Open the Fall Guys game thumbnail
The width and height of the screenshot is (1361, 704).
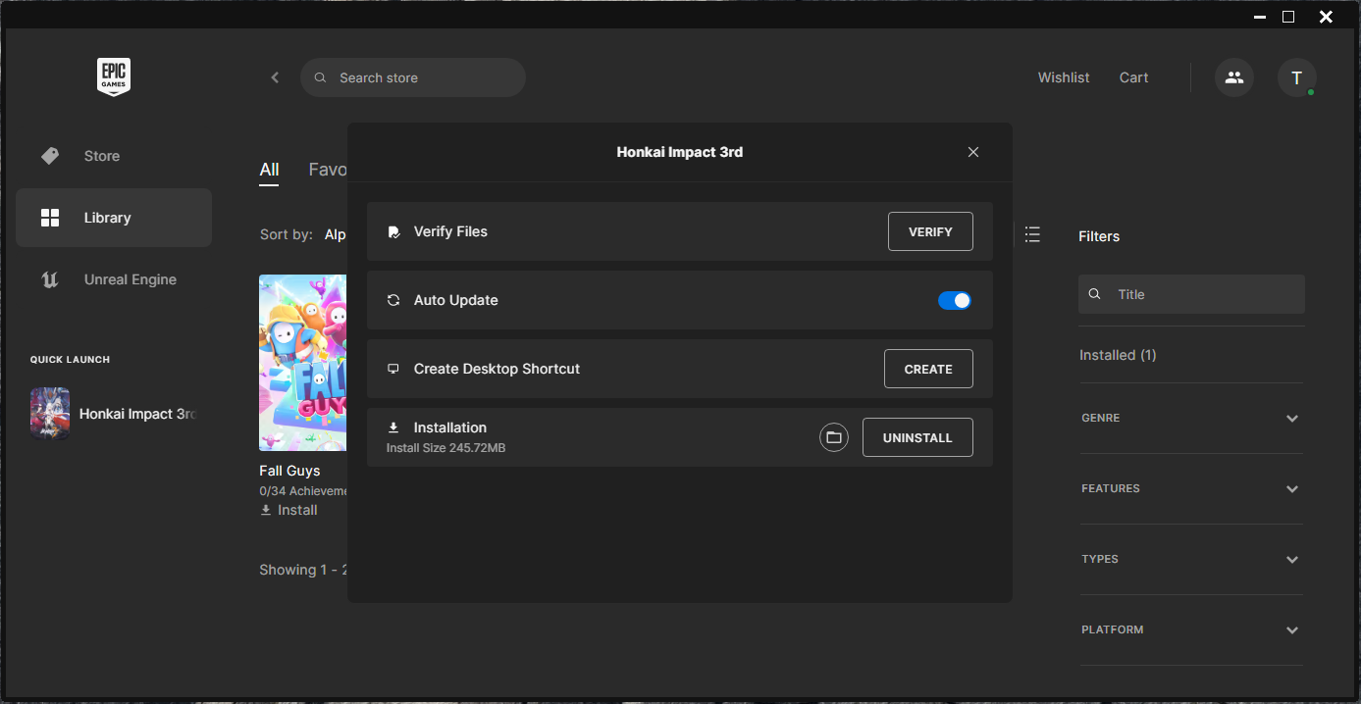pos(302,363)
